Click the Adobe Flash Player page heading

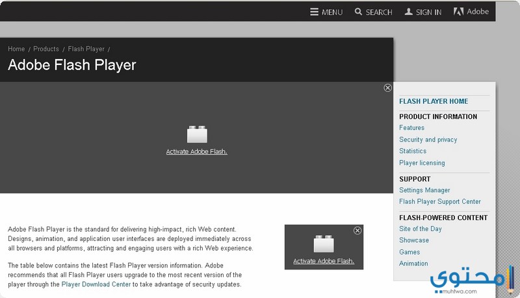tap(72, 65)
